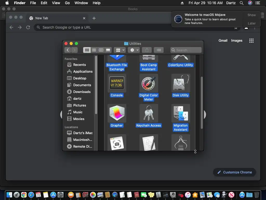The height and width of the screenshot is (200, 266).
Task: Go forward in the Finder window
Action: tap(74, 50)
